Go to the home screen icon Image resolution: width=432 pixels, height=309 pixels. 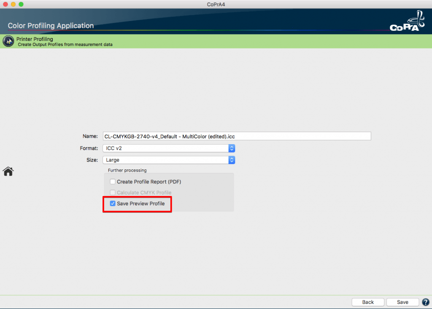pyautogui.click(x=8, y=171)
